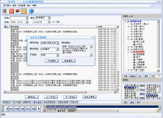Image resolution: width=163 pixels, height=118 pixels.
Task: Switch to the 图像显示 tab
Action: [7, 102]
